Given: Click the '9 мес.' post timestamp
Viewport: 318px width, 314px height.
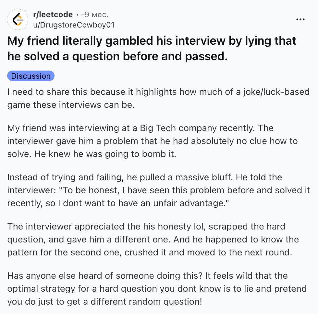Looking at the screenshot, I should coord(95,15).
